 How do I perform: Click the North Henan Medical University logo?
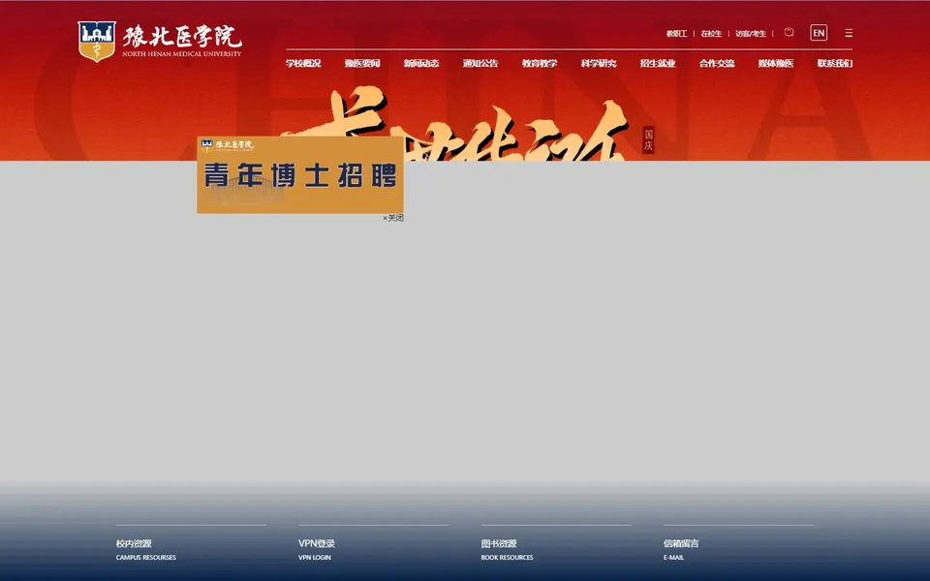160,42
